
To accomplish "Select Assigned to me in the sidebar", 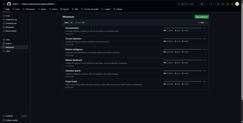I will click(14, 20).
